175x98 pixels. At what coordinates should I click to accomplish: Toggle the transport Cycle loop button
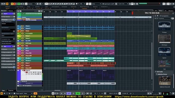pos(69,93)
